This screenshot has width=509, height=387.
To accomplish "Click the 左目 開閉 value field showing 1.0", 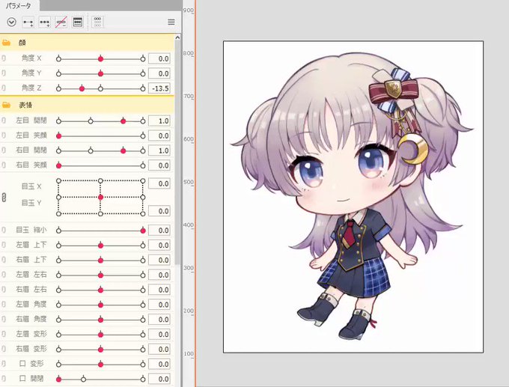I will click(x=159, y=121).
